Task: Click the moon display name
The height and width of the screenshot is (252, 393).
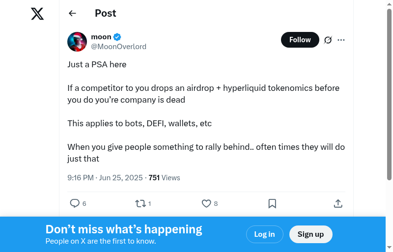Action: tap(101, 37)
